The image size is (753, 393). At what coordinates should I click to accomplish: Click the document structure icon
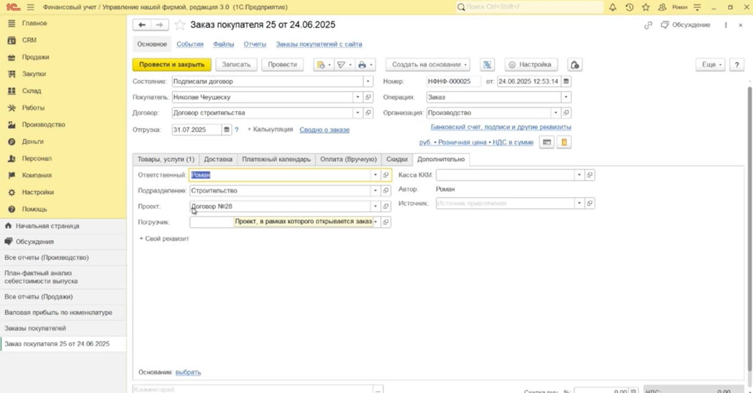488,65
